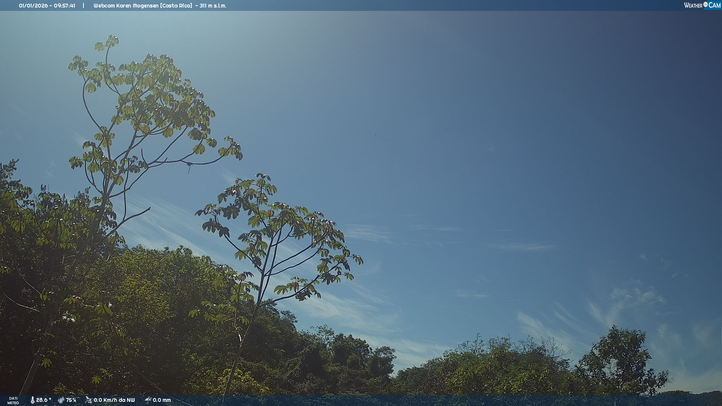The width and height of the screenshot is (722, 406).
Task: Click the 01/01/2026 date stamp
Action: pyautogui.click(x=33, y=6)
